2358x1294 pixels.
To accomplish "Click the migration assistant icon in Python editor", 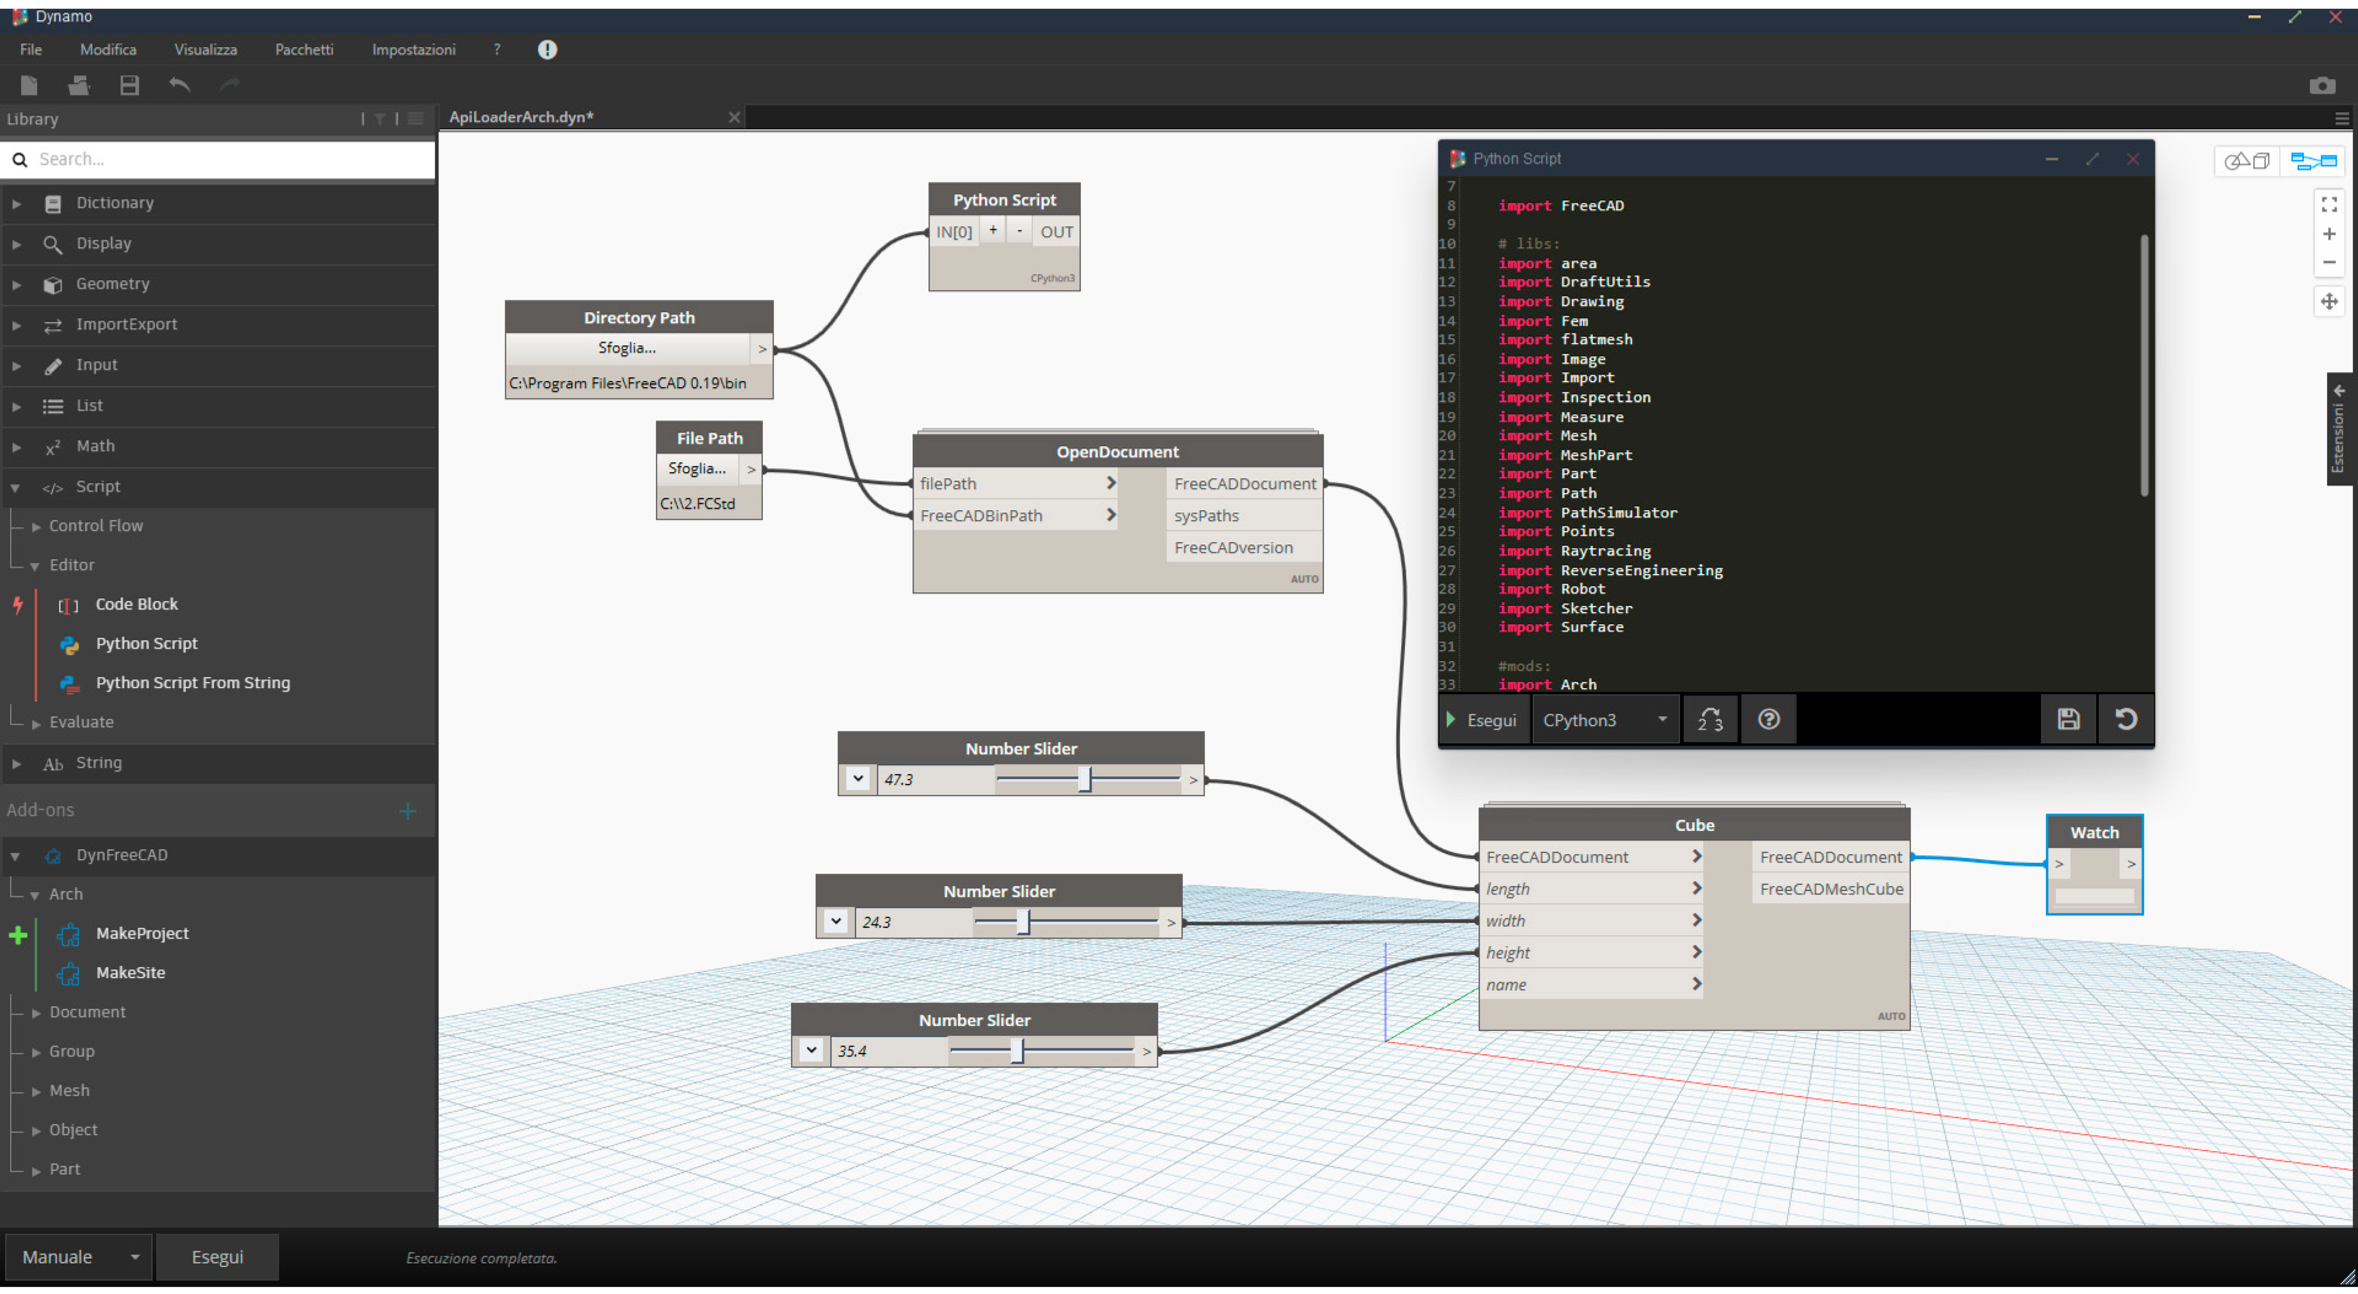I will point(1710,719).
